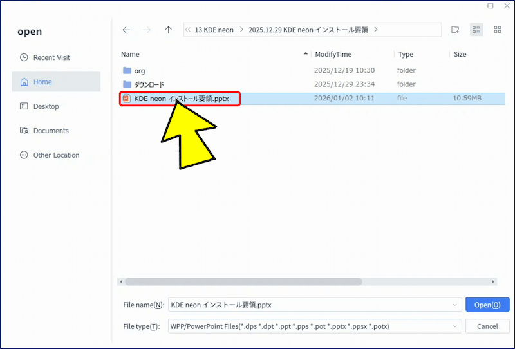The image size is (515, 349).
Task: Click the Recent Visit clock icon
Action: (24, 57)
